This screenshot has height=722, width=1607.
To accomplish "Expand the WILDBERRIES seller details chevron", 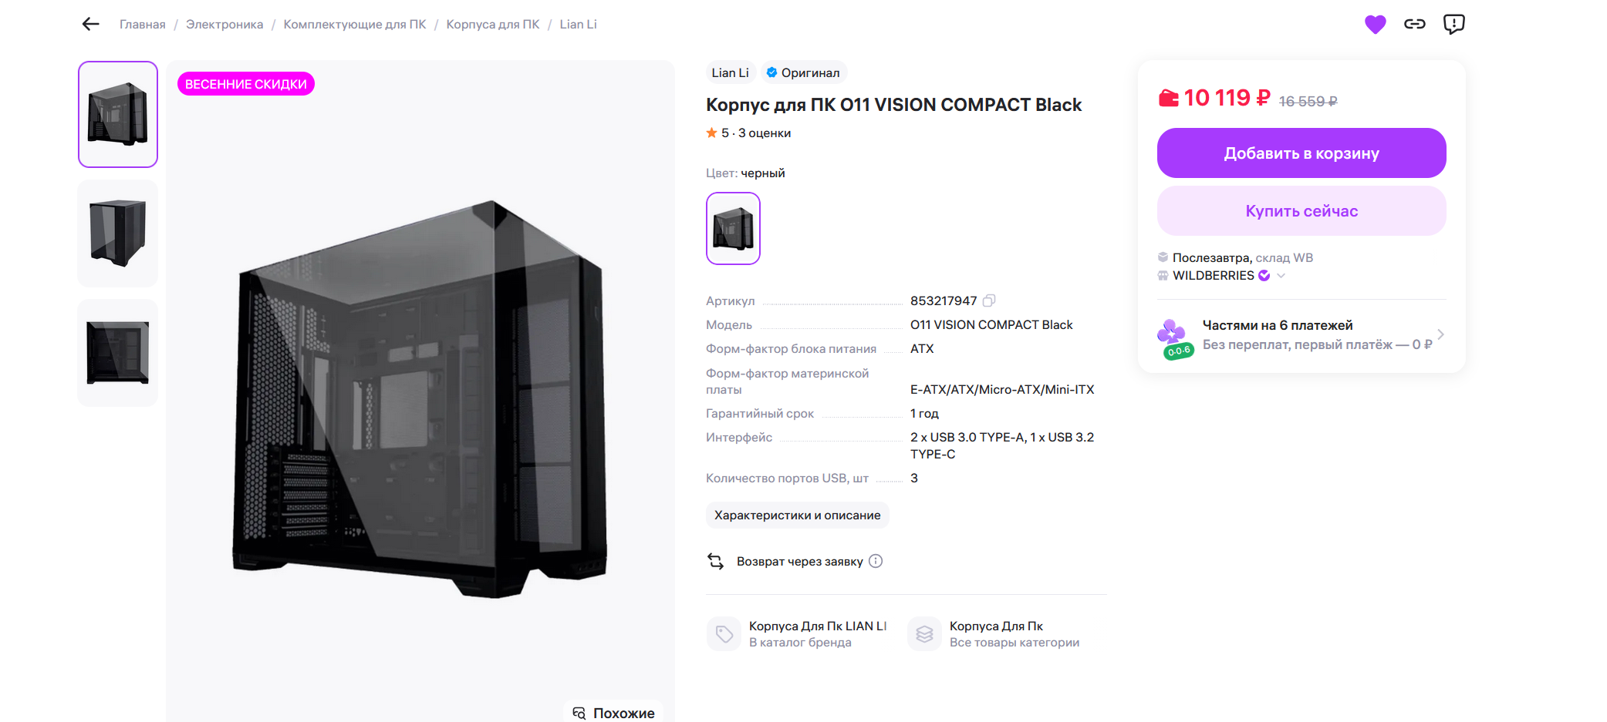I will 1281,276.
